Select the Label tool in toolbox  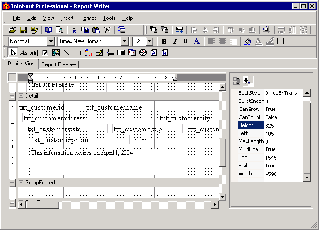(23, 53)
